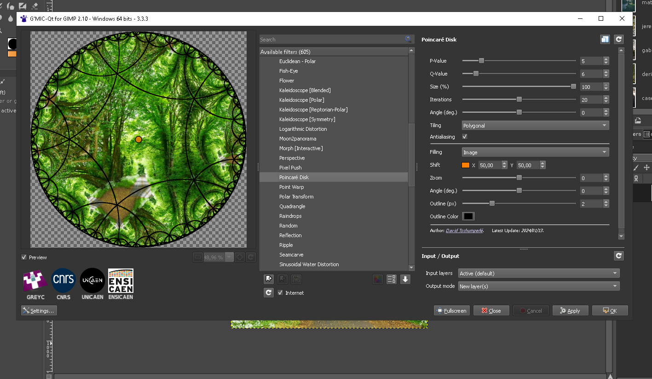
Task: Click the OK button
Action: coord(610,311)
